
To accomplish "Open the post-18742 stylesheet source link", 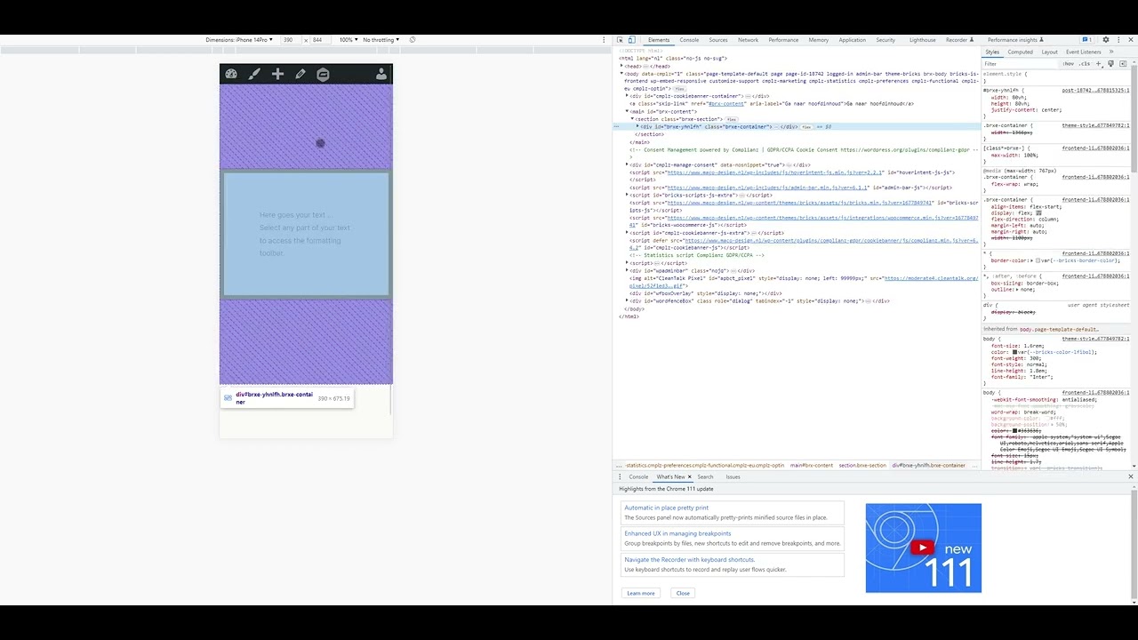I will [1095, 90].
